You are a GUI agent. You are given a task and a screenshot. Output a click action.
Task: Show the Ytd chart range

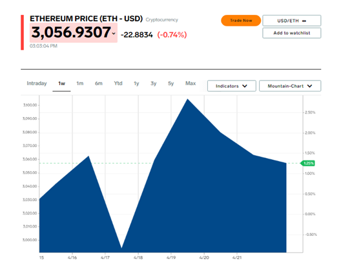pos(118,83)
